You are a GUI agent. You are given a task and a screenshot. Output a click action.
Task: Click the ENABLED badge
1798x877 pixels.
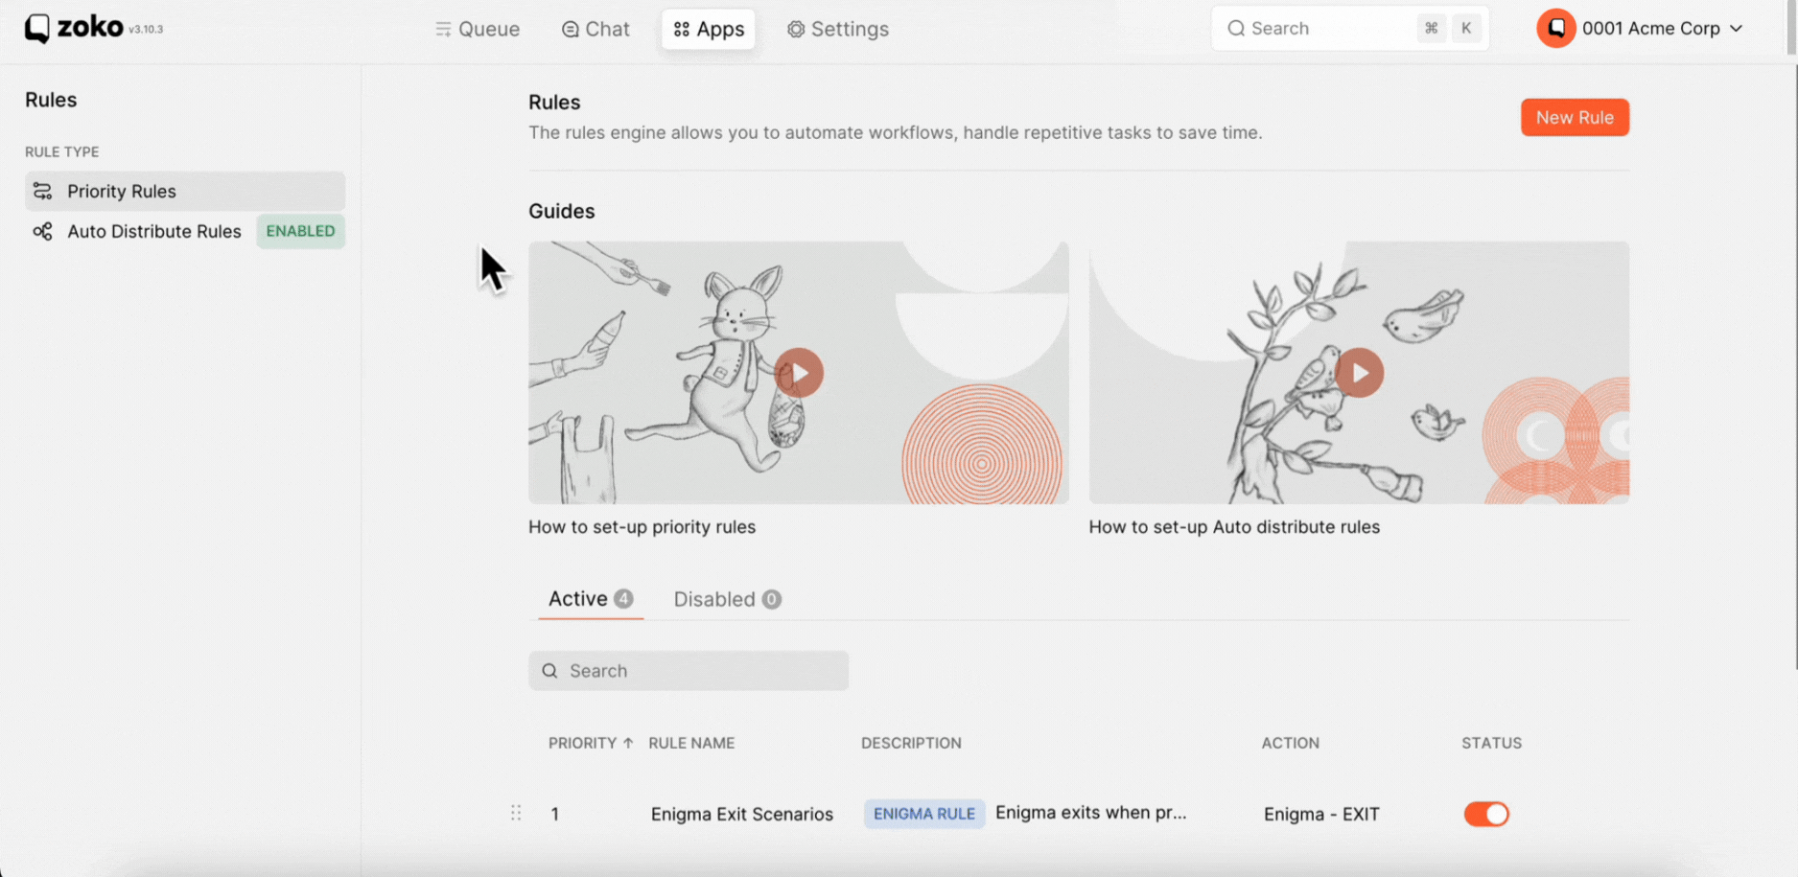300,231
